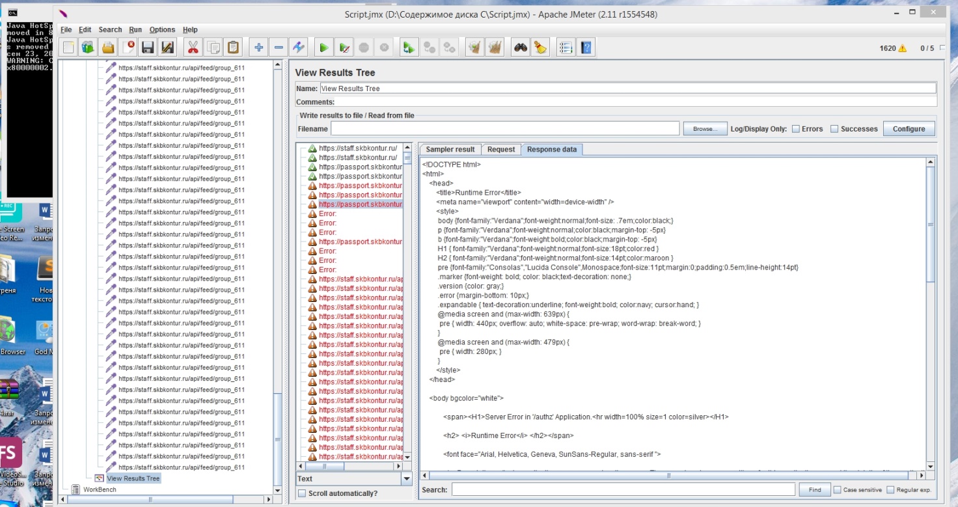Click the Search input field at bottom
Viewport: 958px width, 507px height.
(x=623, y=489)
